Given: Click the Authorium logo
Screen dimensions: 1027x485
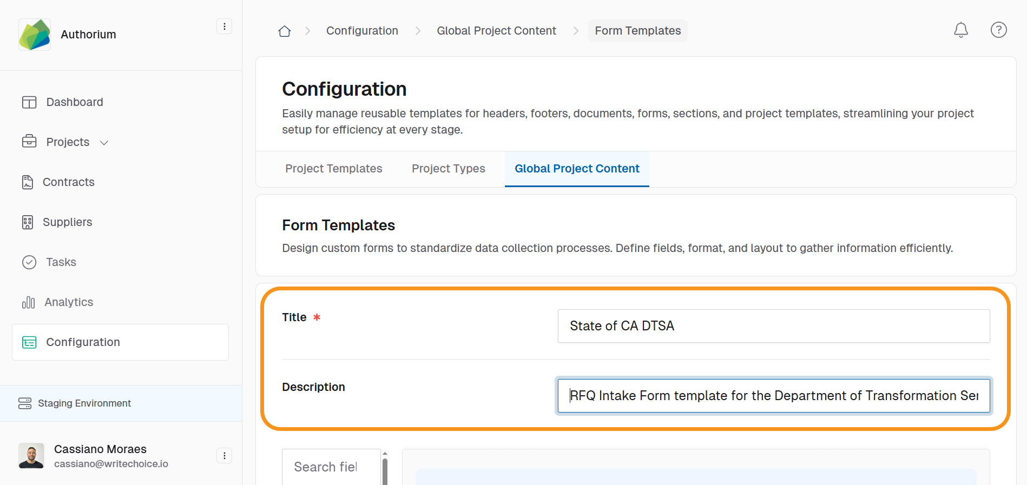Looking at the screenshot, I should pyautogui.click(x=35, y=35).
